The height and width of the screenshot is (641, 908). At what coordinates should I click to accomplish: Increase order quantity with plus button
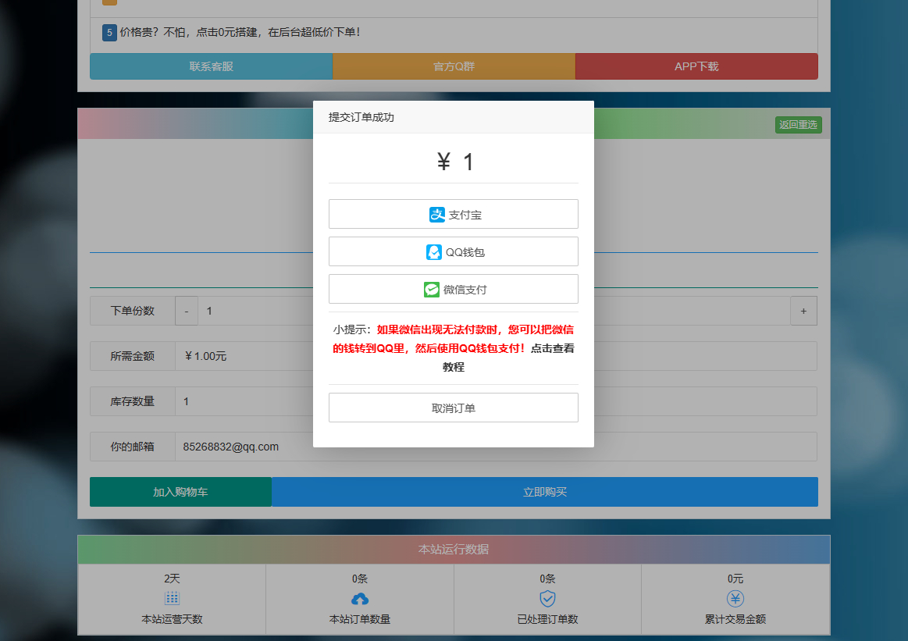803,311
